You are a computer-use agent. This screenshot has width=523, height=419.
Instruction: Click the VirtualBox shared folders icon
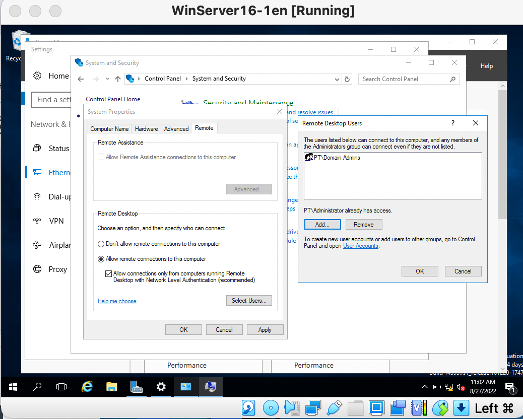[356, 407]
